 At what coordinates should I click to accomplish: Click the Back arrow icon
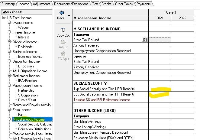click(61, 13)
